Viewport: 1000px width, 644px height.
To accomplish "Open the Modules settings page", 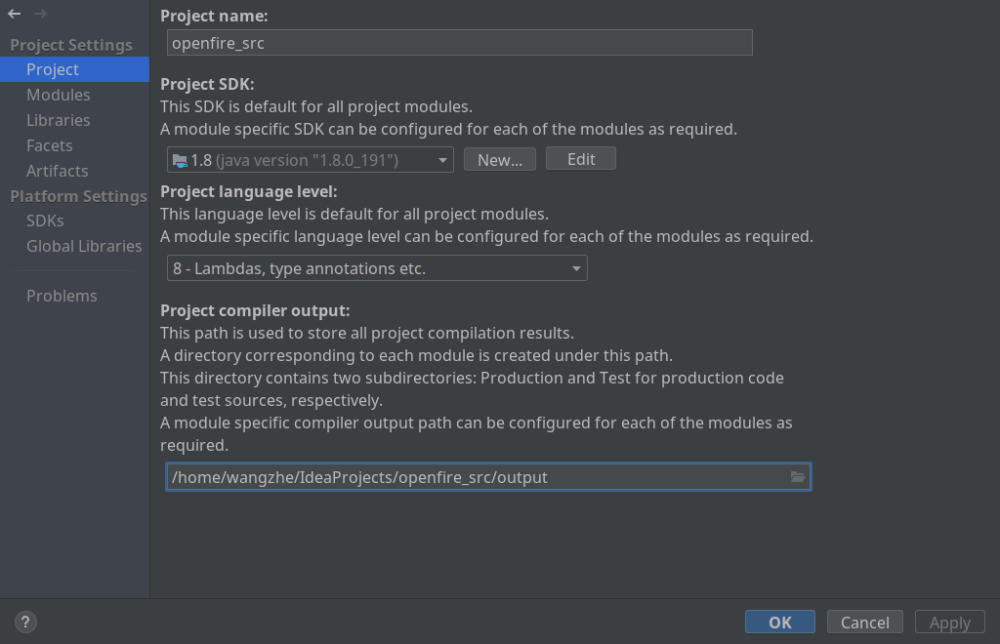I will pos(59,95).
